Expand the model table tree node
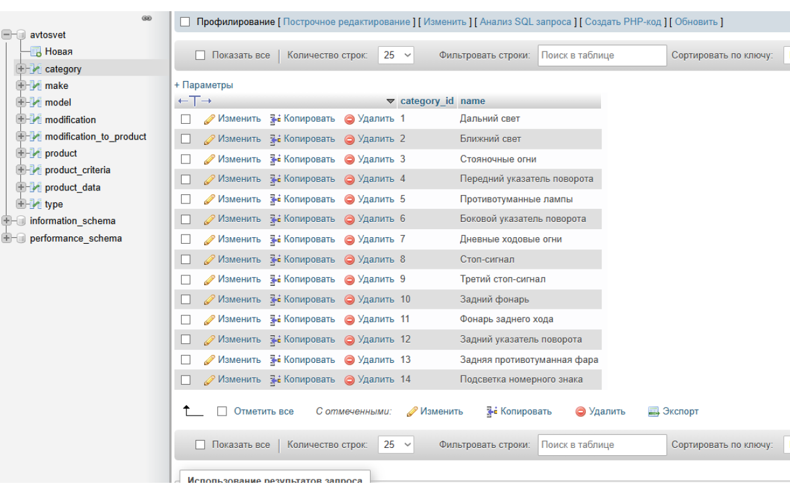This screenshot has width=790, height=494. [20, 103]
